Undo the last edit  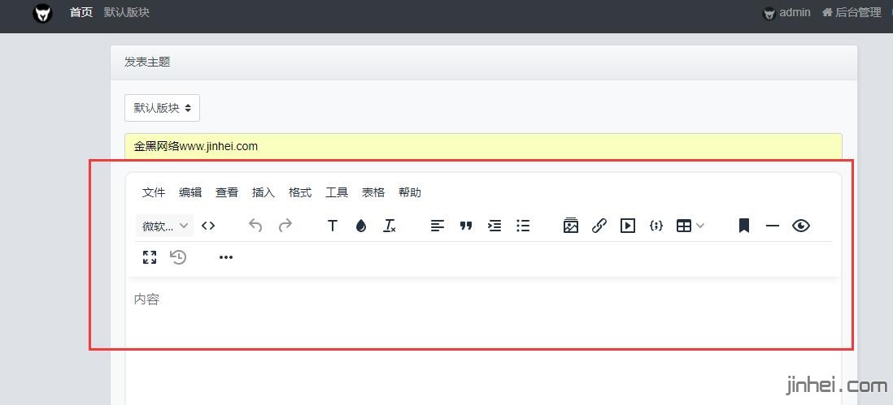point(255,226)
